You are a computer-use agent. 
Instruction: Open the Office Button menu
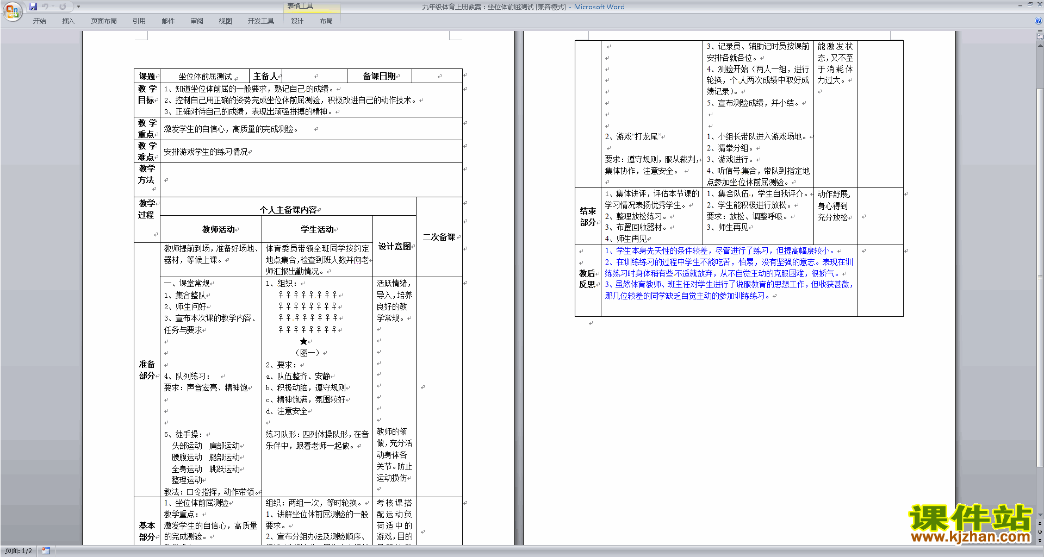click(x=12, y=11)
